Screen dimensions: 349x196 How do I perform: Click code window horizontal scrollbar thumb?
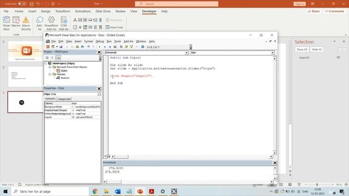click(121, 156)
